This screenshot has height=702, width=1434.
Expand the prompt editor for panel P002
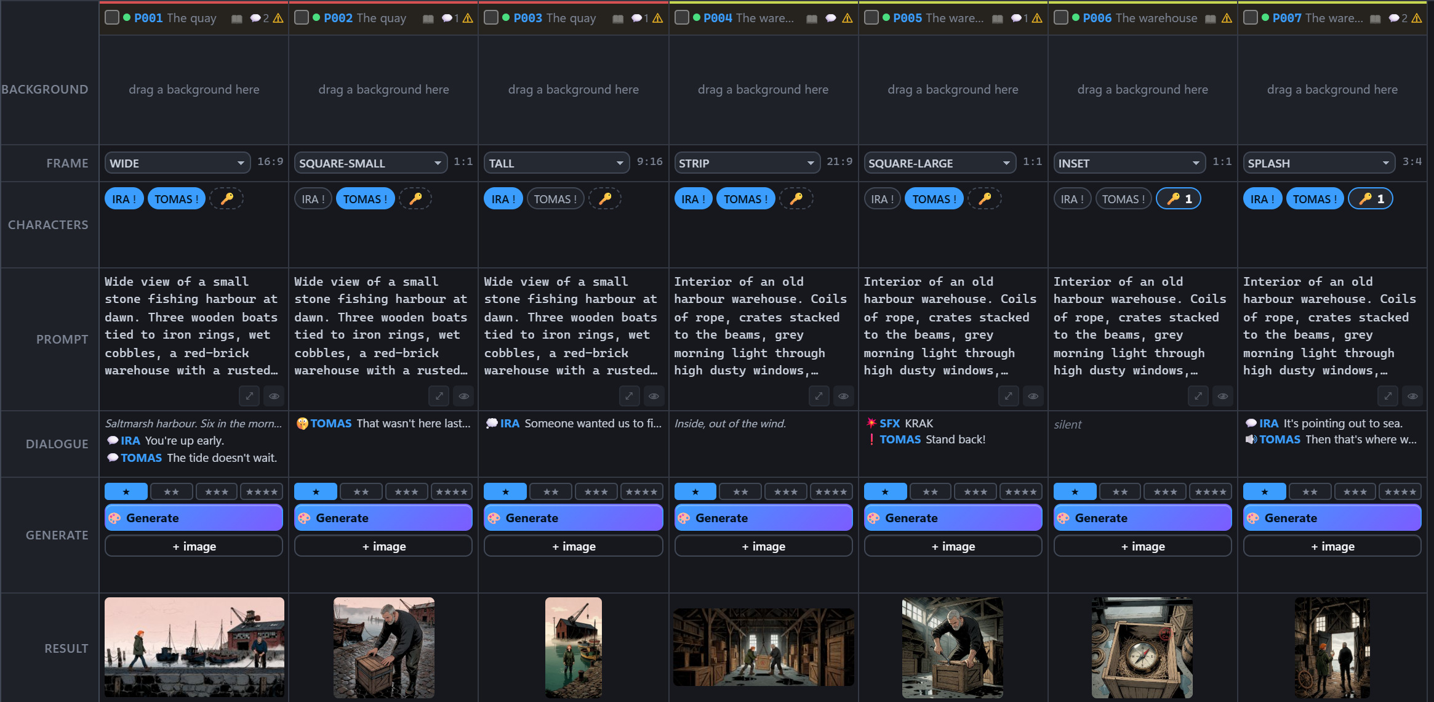[439, 396]
